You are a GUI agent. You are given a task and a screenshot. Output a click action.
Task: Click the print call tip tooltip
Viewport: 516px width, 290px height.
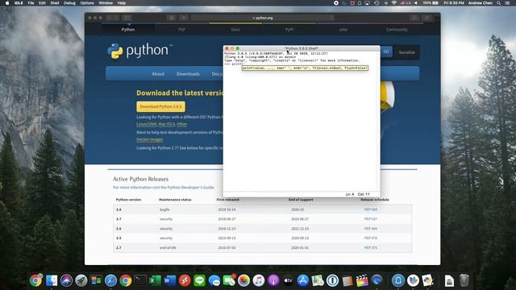pyautogui.click(x=305, y=68)
